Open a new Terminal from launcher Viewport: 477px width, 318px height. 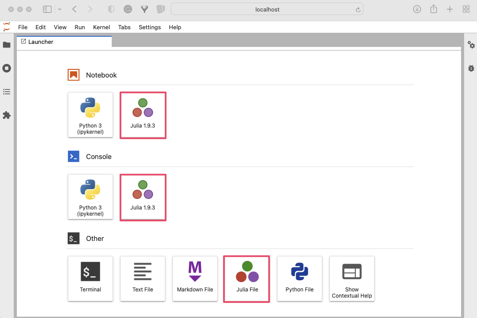(x=90, y=279)
